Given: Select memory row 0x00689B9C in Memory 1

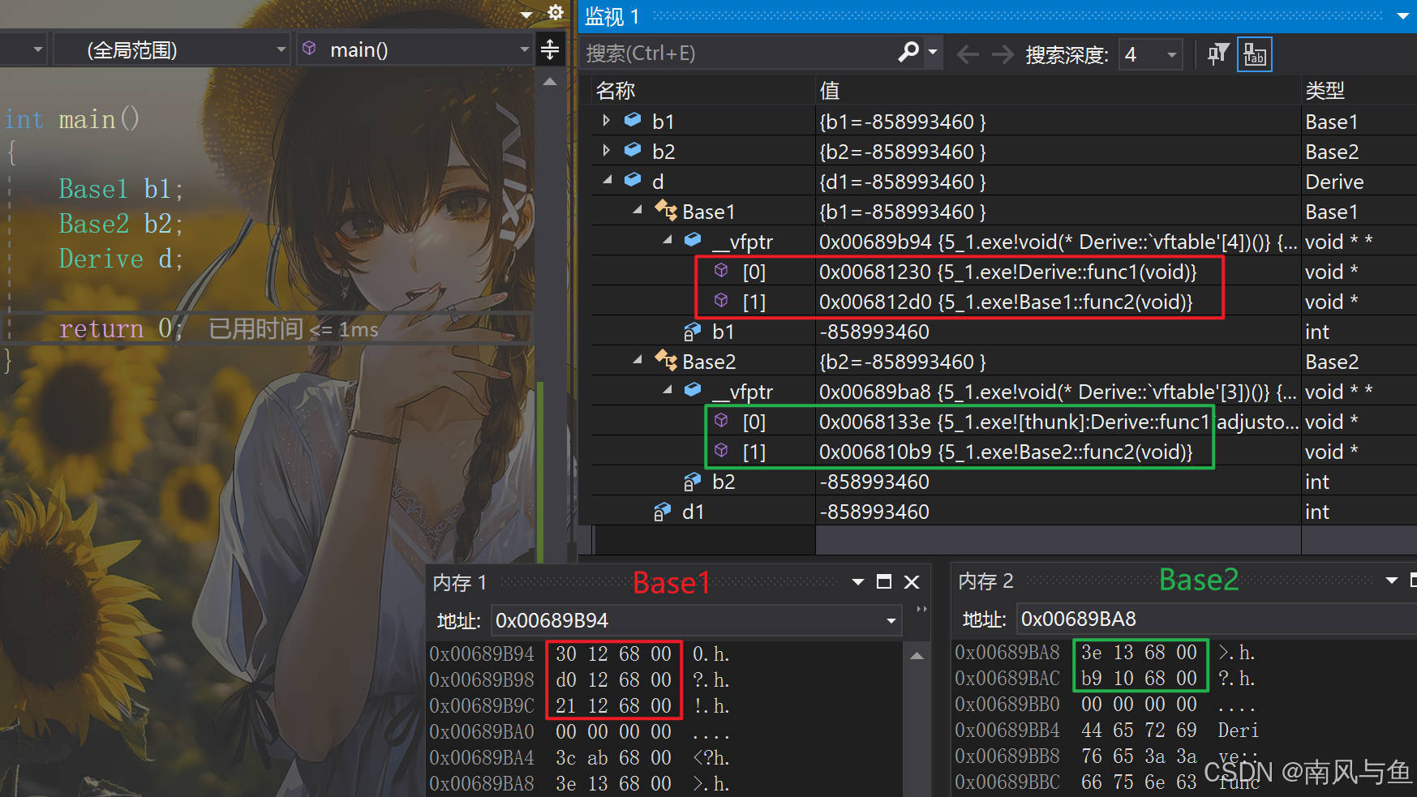Looking at the screenshot, I should [579, 706].
